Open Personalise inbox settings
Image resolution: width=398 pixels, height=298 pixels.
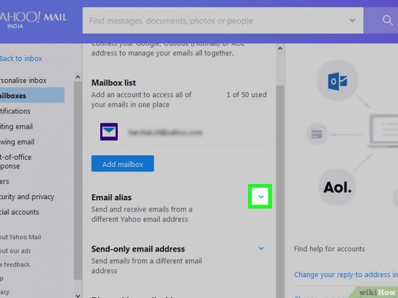click(23, 81)
